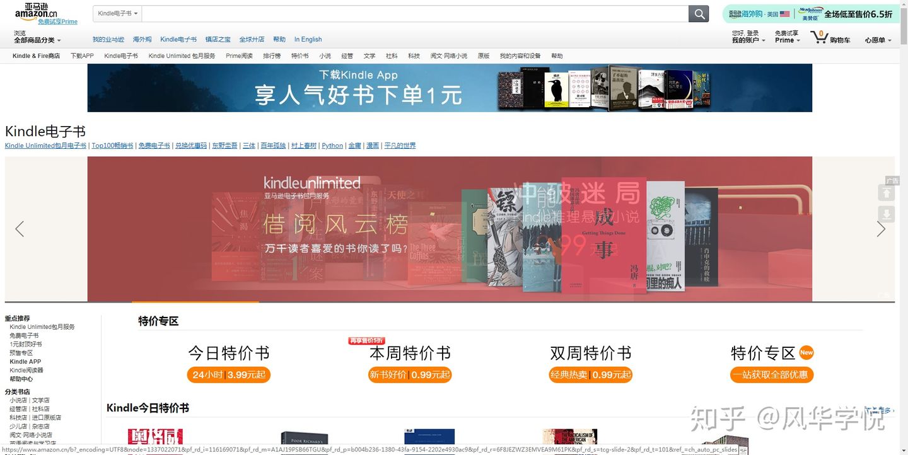Open the 三体 quick link
Viewport: 908px width, 455px height.
249,146
